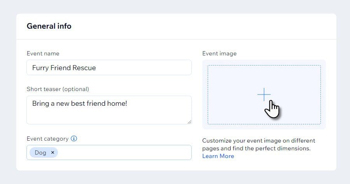Image resolution: width=350 pixels, height=184 pixels.
Task: Open the Learn More link
Action: [218, 156]
